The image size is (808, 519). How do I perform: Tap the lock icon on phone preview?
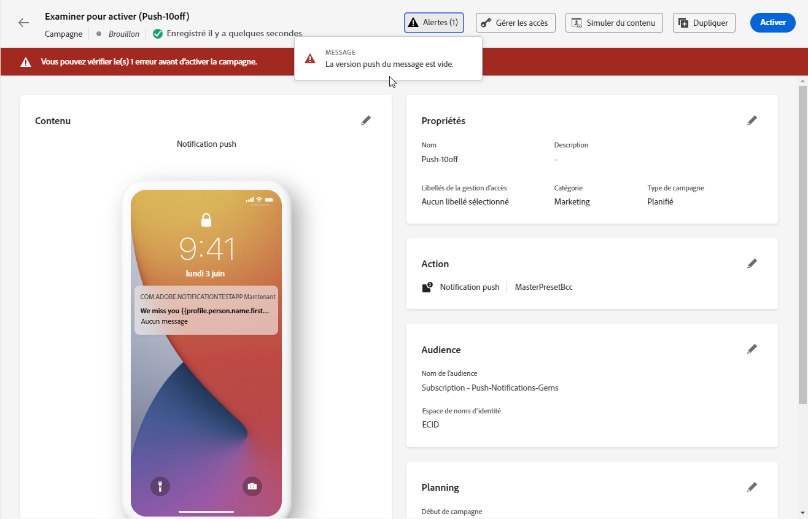pos(206,219)
